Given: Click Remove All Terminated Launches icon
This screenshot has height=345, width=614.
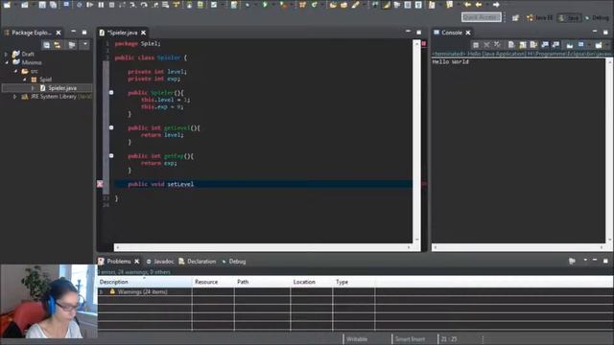Looking at the screenshot, I should pyautogui.click(x=497, y=45).
